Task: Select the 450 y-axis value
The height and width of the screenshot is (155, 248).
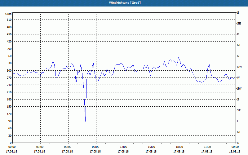Action: pos(9,34)
